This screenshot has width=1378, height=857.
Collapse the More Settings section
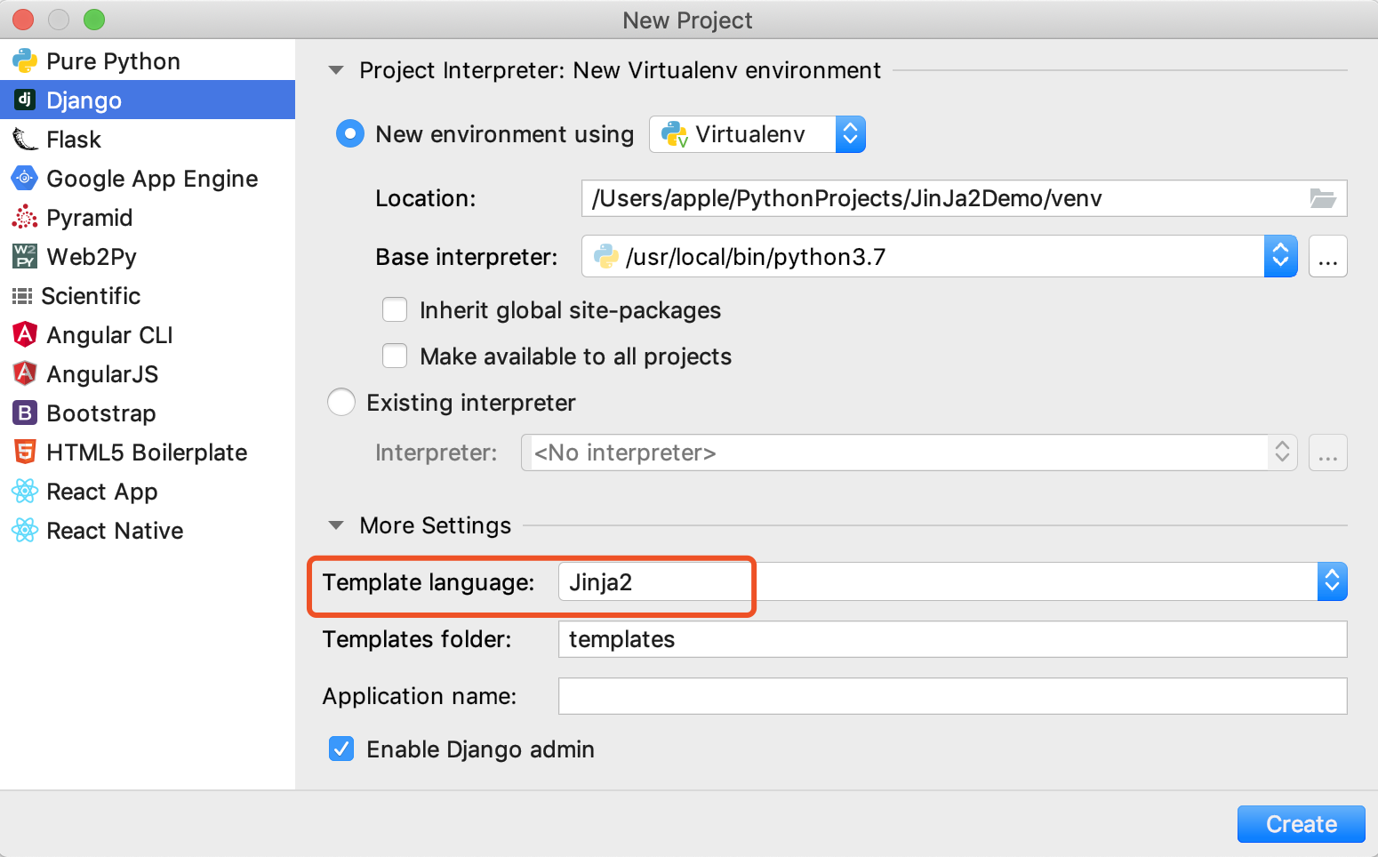(336, 525)
